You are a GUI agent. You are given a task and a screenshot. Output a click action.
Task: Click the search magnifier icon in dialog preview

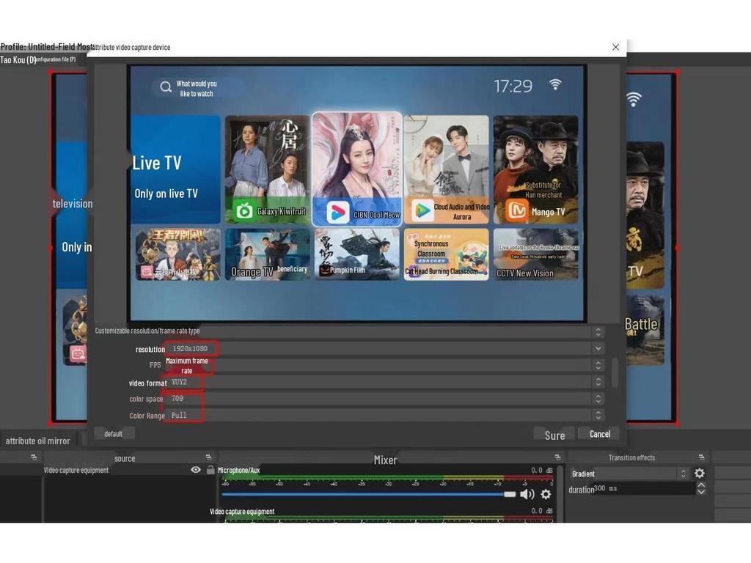coord(166,87)
